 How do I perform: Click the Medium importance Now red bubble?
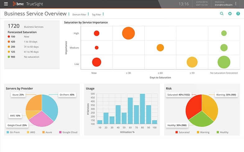(97, 48)
